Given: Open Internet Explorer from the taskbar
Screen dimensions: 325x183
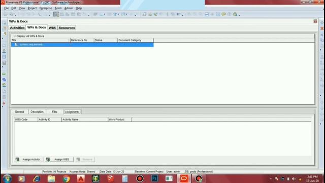Looking at the screenshot, I should point(37,178).
